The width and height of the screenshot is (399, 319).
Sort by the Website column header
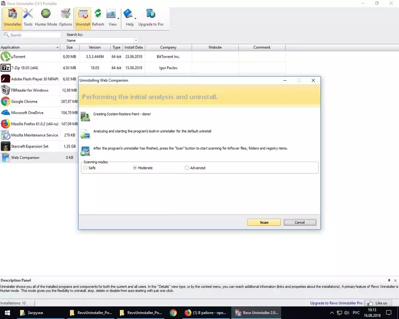[215, 47]
